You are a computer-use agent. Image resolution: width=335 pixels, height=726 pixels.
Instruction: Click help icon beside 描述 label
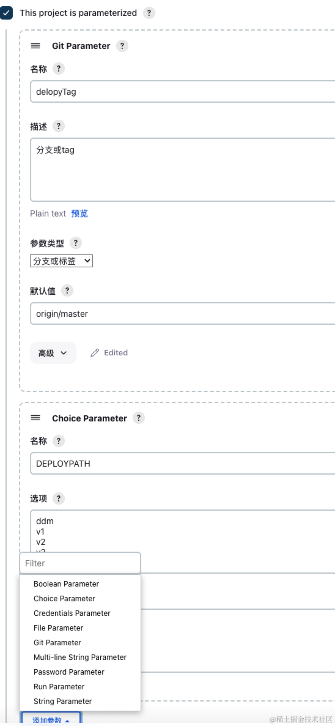58,126
